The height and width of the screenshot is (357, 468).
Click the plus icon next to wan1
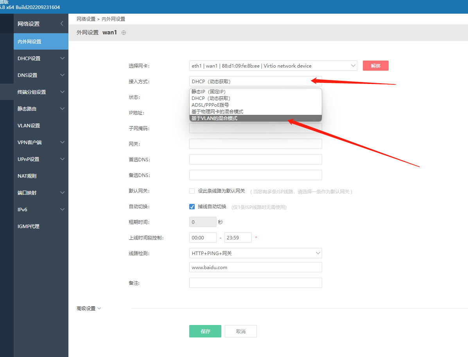coord(124,32)
